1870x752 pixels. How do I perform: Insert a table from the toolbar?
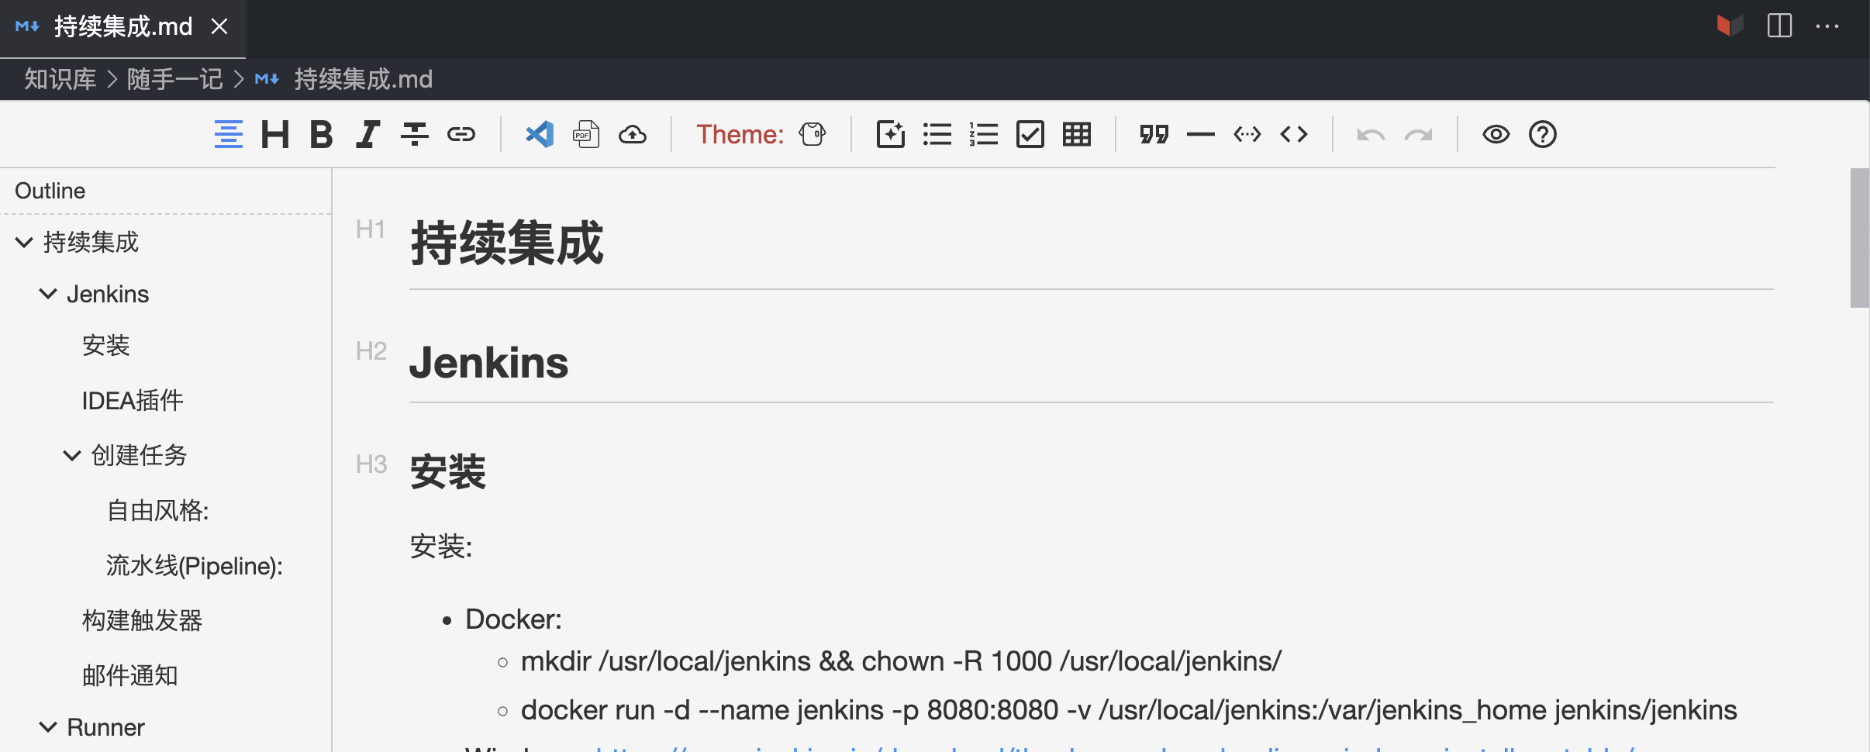[1077, 135]
